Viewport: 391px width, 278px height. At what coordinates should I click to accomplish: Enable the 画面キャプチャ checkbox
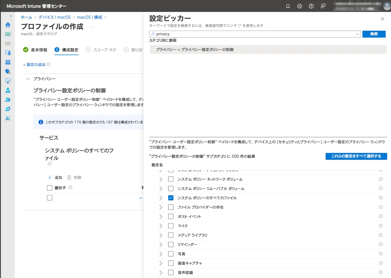point(171,263)
